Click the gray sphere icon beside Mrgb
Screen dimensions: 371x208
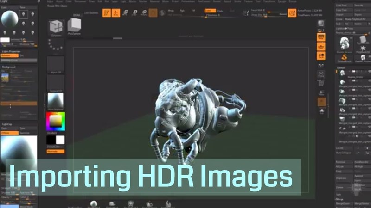[x=162, y=13]
